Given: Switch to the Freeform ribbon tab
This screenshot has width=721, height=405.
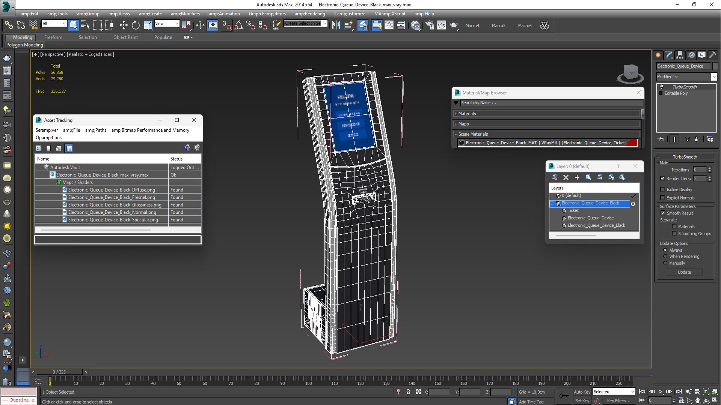Looking at the screenshot, I should pyautogui.click(x=53, y=37).
